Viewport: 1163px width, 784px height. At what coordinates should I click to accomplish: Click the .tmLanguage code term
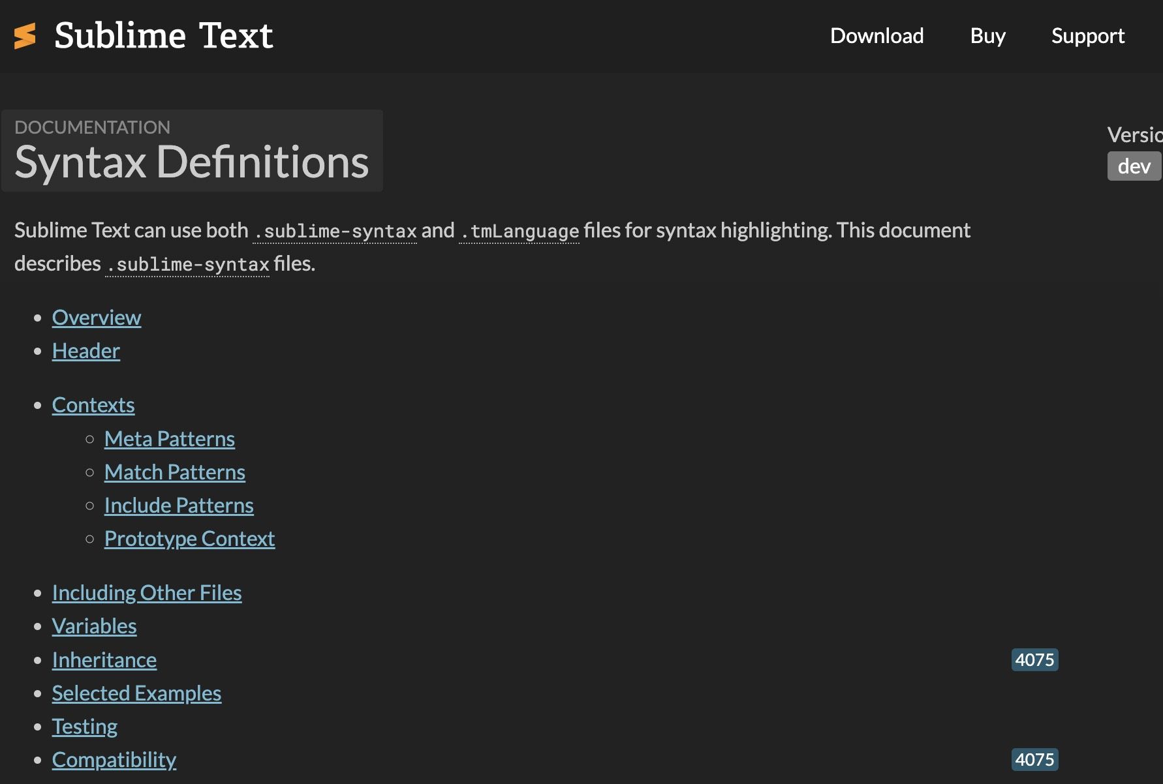(x=519, y=231)
